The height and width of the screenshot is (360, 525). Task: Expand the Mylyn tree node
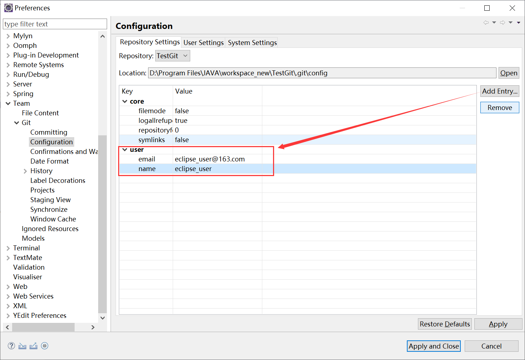pos(8,36)
